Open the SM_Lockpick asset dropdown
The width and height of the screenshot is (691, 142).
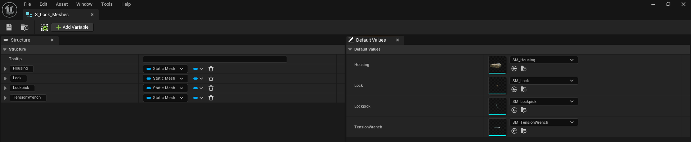544,101
